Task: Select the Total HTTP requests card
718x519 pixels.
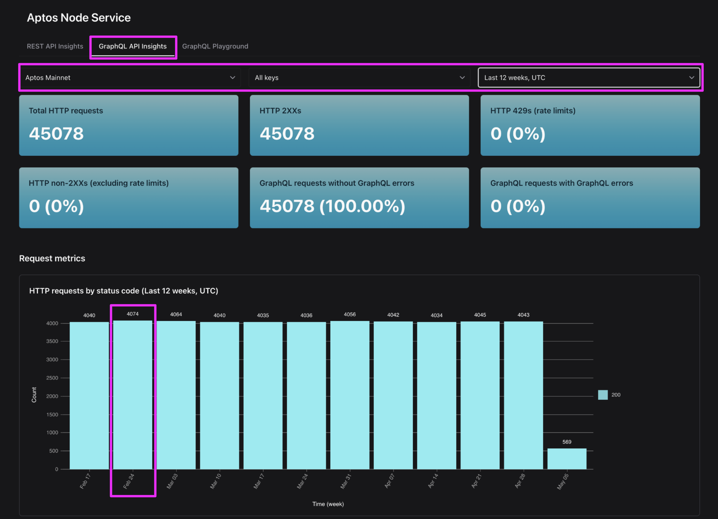Action: (128, 125)
